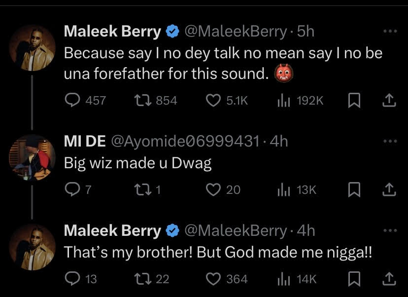Bookmark the top Maleek Berry tweet
408x297 pixels.
353,100
